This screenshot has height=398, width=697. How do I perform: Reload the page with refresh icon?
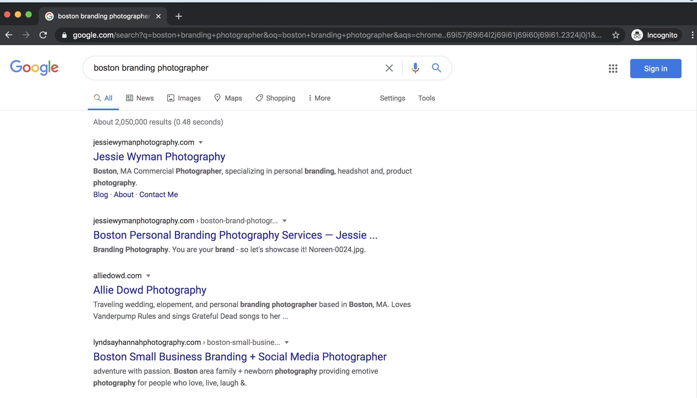[x=43, y=35]
